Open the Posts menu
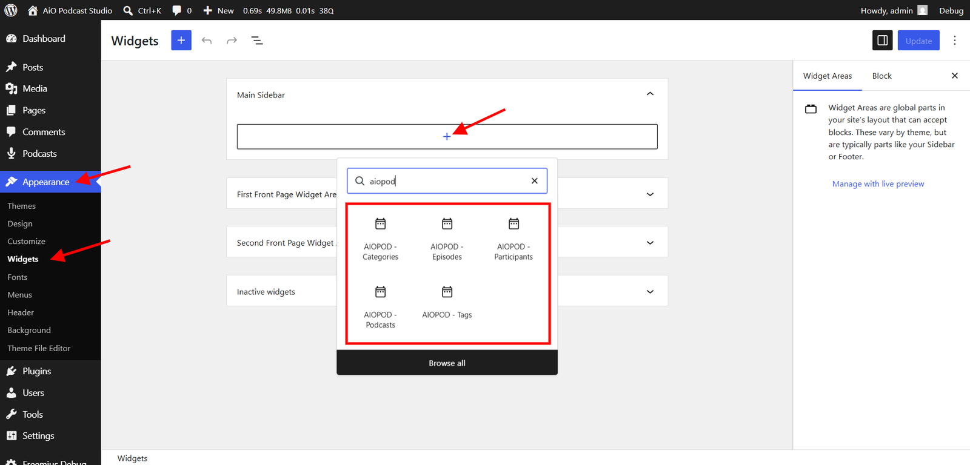This screenshot has width=970, height=465. (x=50, y=67)
